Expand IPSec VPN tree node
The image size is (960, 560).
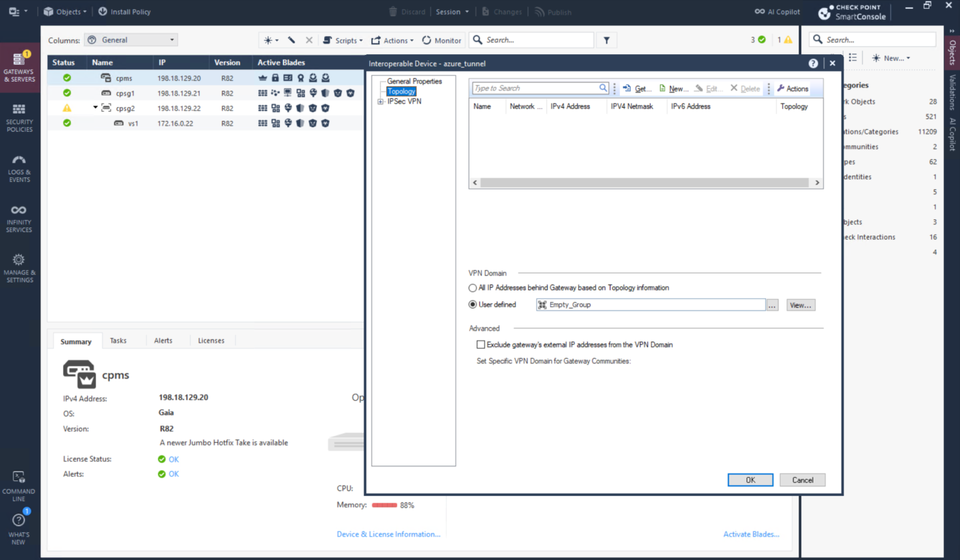tap(380, 102)
